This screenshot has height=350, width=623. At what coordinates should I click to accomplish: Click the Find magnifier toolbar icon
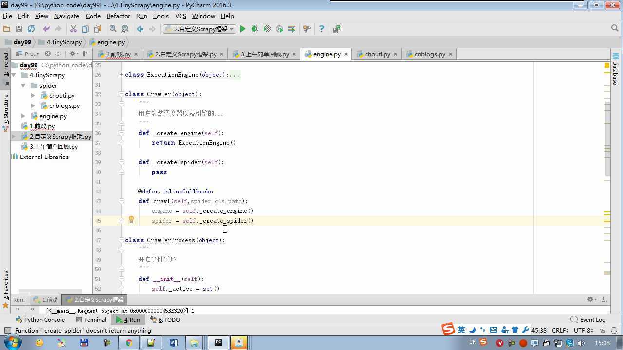[113, 29]
